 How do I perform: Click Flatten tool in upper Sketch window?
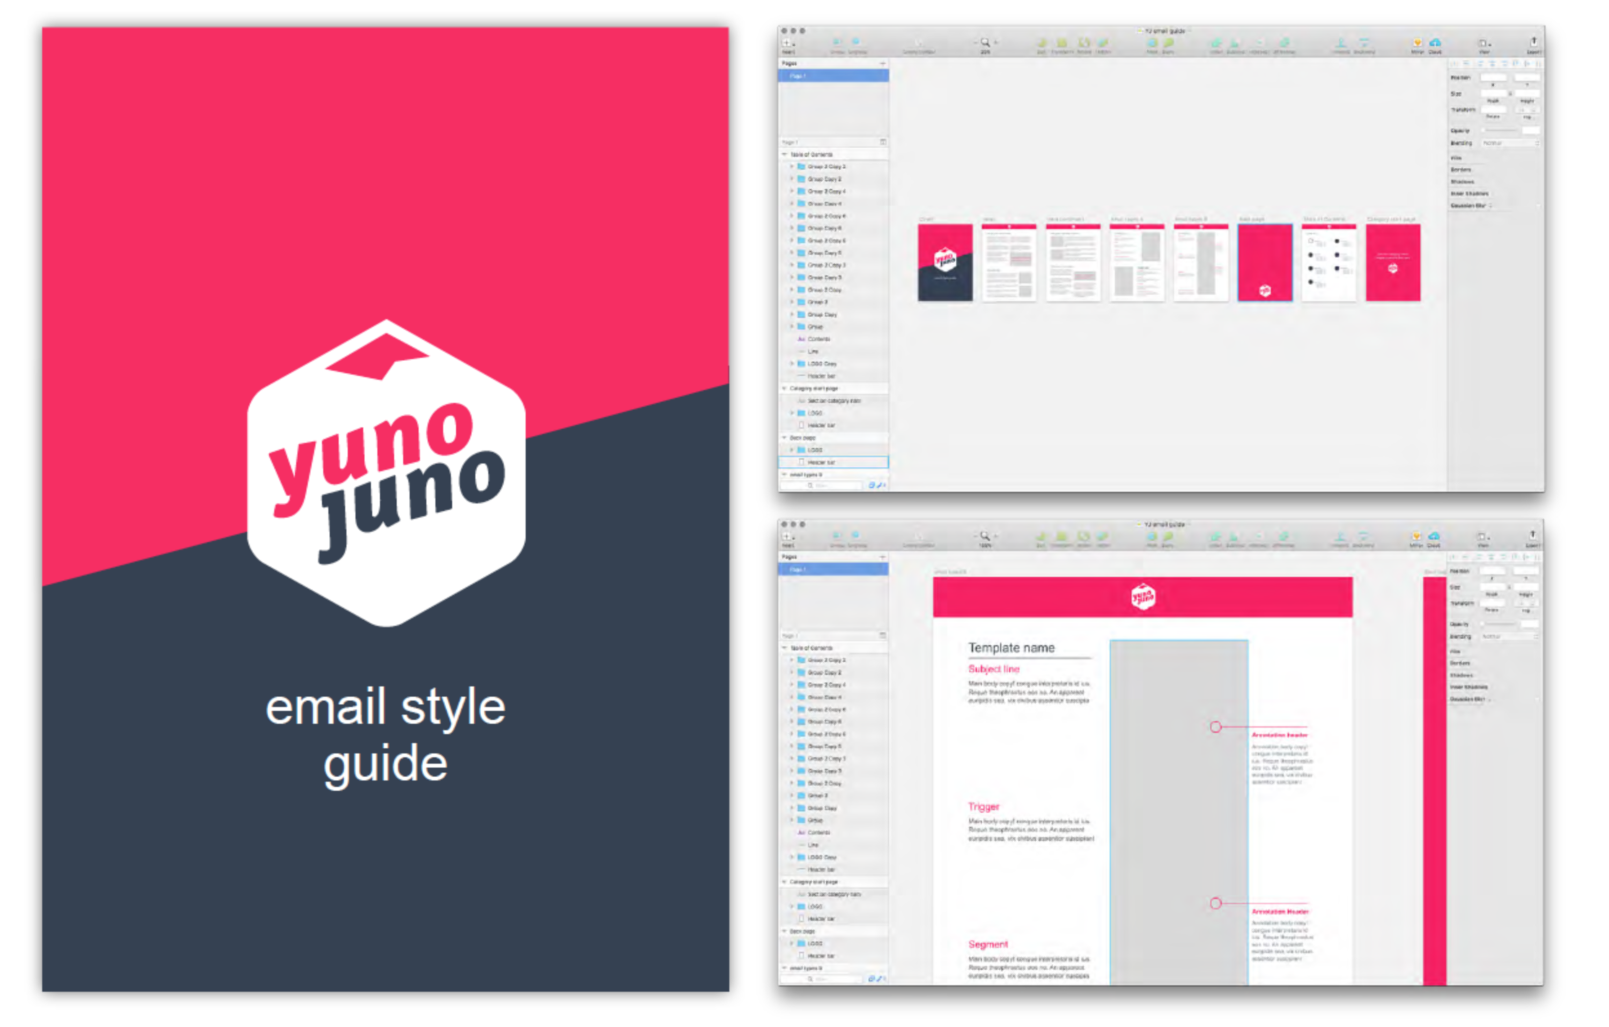(1103, 44)
